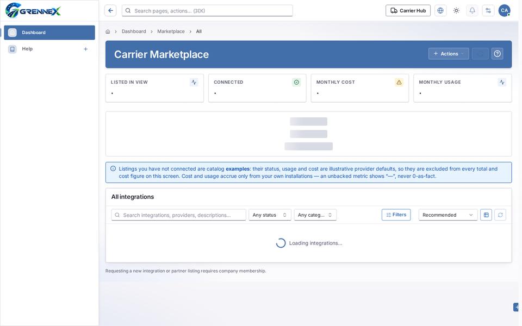522x326 pixels.
Task: Open the Recommended sort dropdown
Action: 448,215
